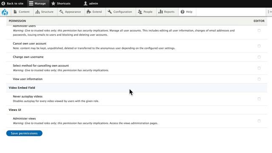Open the Content menu label
Screen dimensions: 272x153
coord(24,12)
